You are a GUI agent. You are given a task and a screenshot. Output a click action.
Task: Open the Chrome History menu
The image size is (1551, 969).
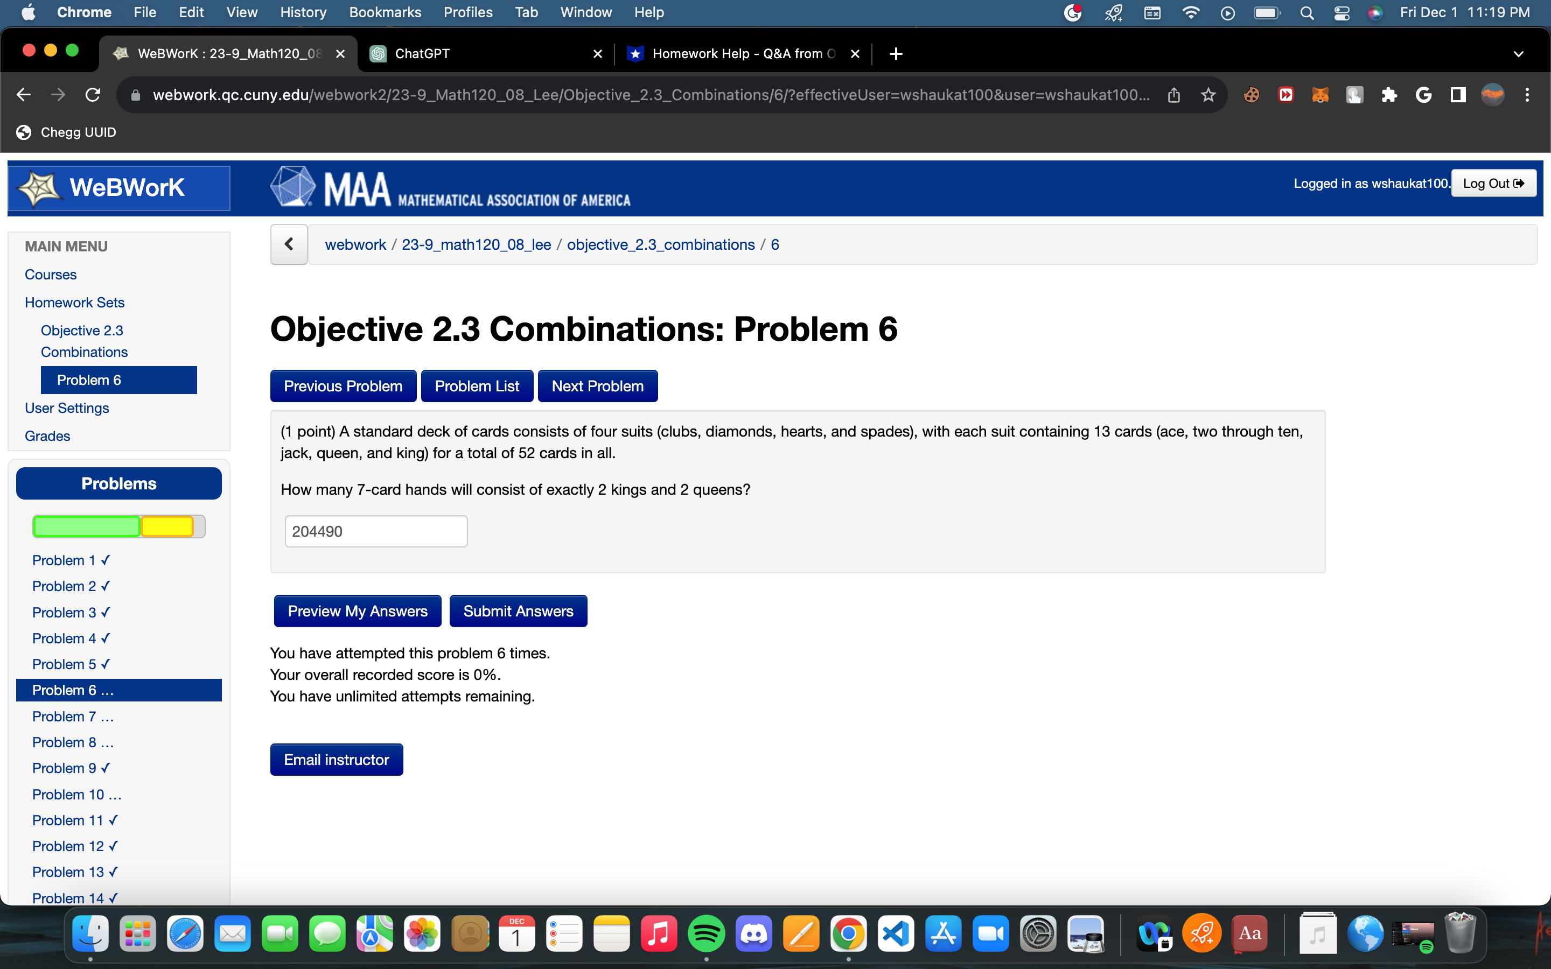tap(303, 13)
